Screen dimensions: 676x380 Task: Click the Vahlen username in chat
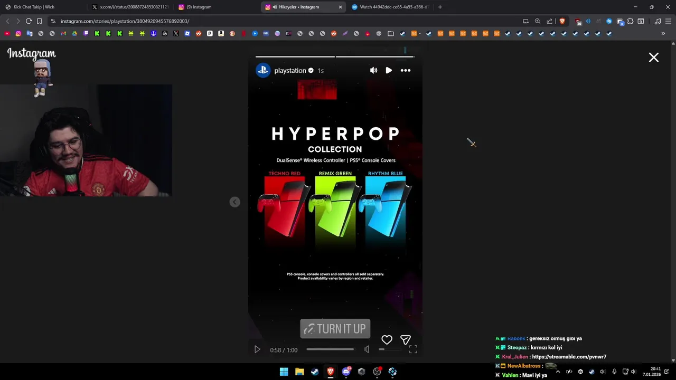click(x=510, y=375)
